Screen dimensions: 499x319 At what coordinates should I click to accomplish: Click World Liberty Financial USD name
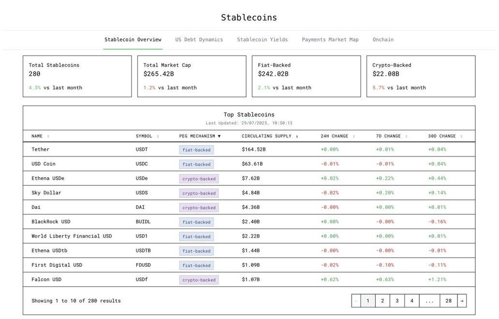(x=72, y=236)
